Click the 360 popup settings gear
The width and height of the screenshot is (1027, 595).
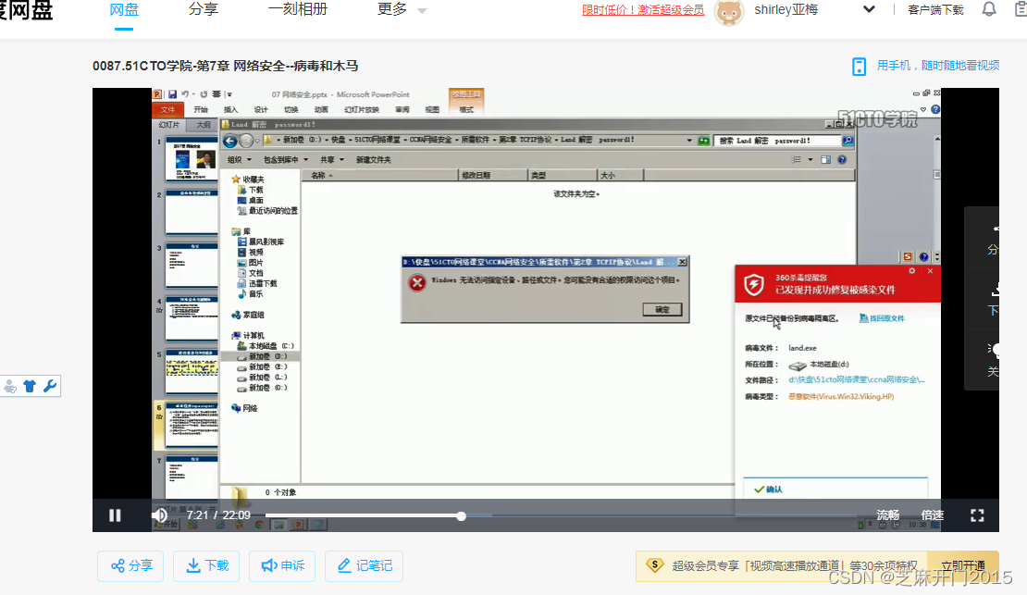(911, 270)
